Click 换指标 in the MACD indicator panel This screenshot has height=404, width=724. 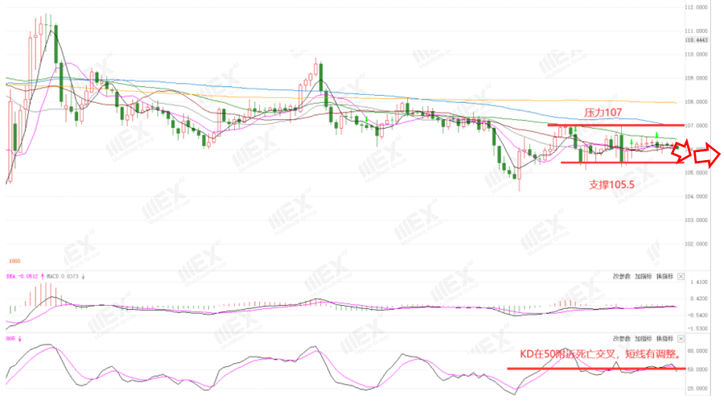coord(665,277)
